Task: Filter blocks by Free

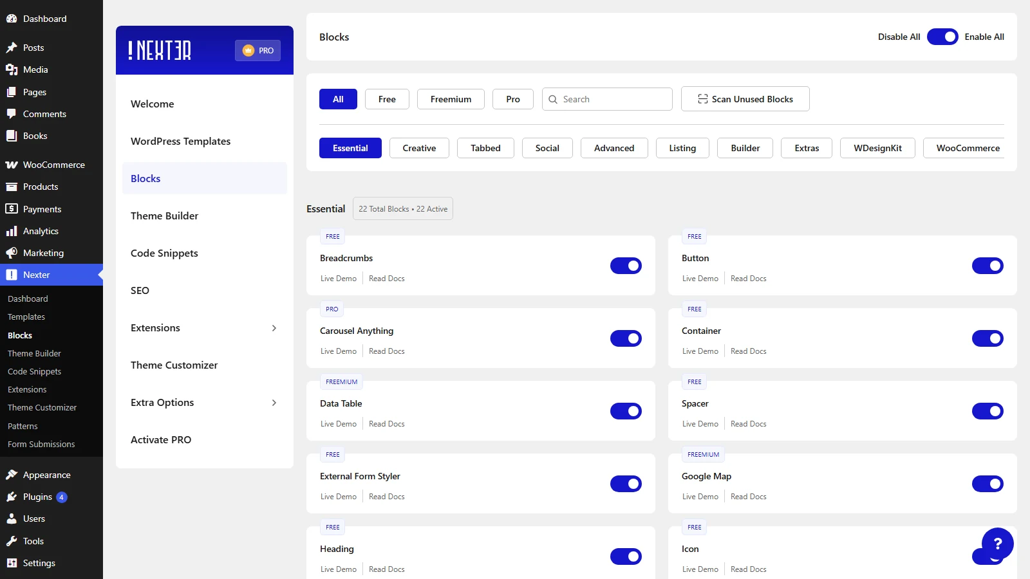Action: coord(387,99)
